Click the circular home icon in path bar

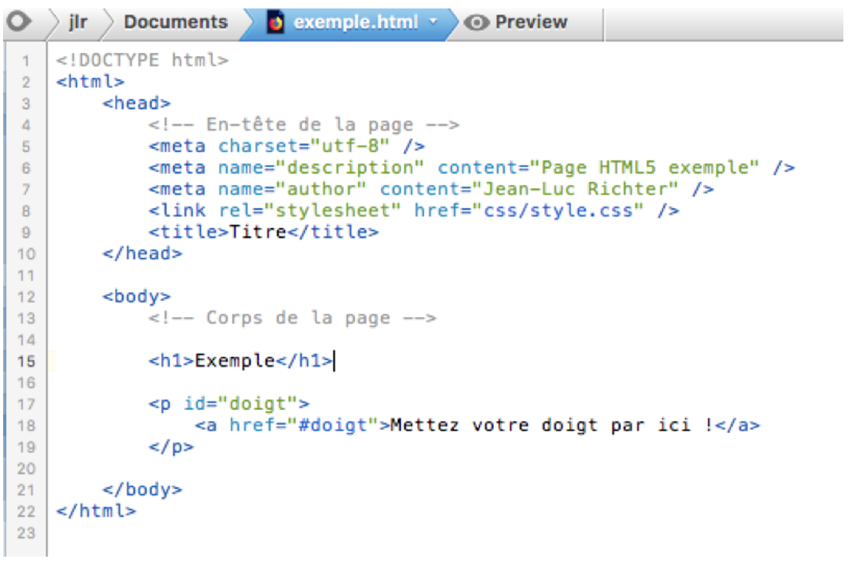pos(16,22)
